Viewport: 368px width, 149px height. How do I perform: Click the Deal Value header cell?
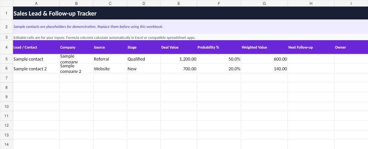click(179, 47)
